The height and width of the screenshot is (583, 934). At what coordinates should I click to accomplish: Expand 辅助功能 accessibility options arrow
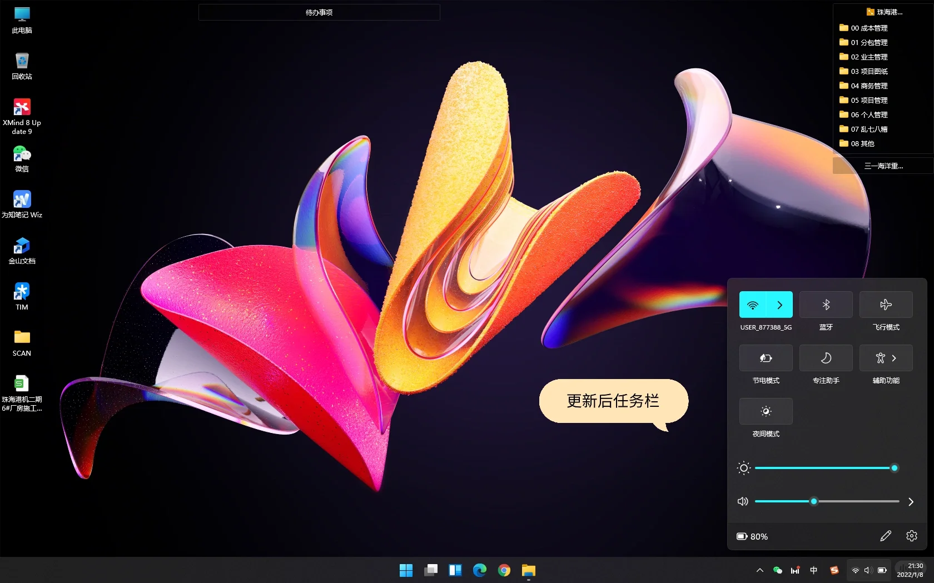pos(894,358)
